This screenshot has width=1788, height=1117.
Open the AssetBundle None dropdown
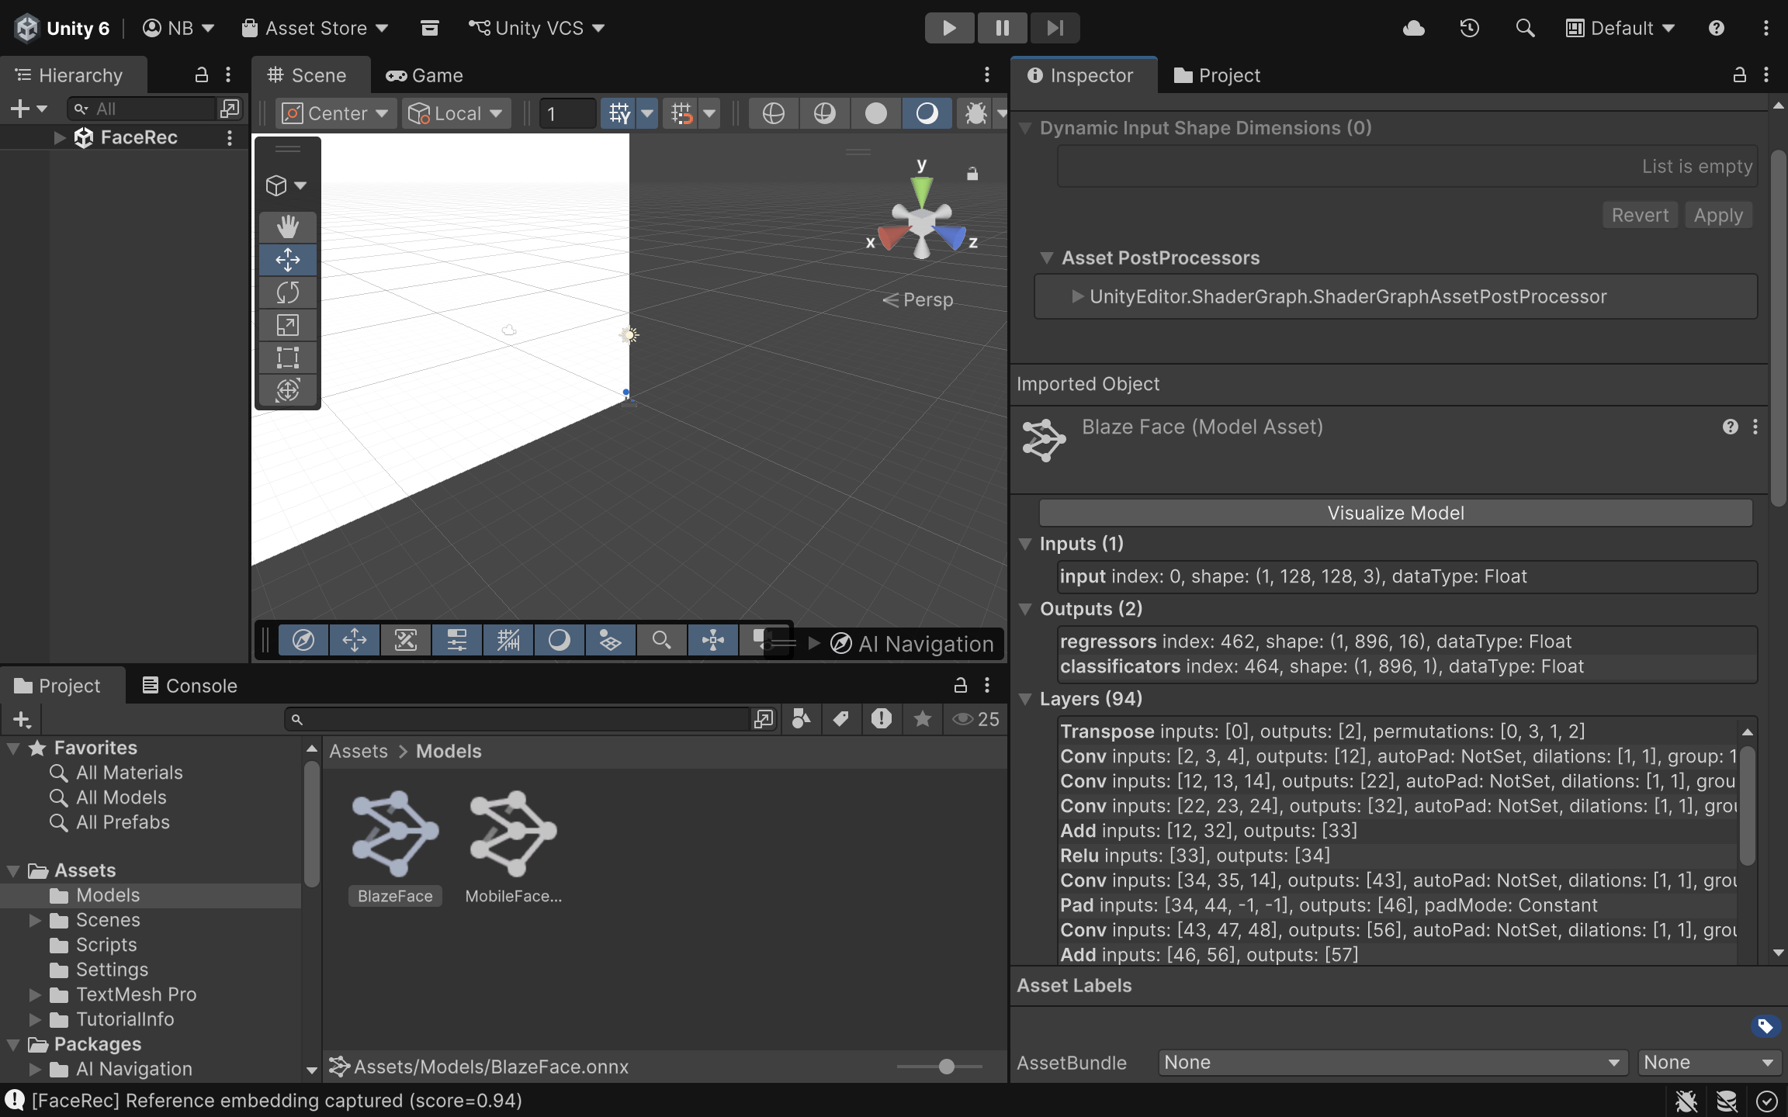1389,1062
